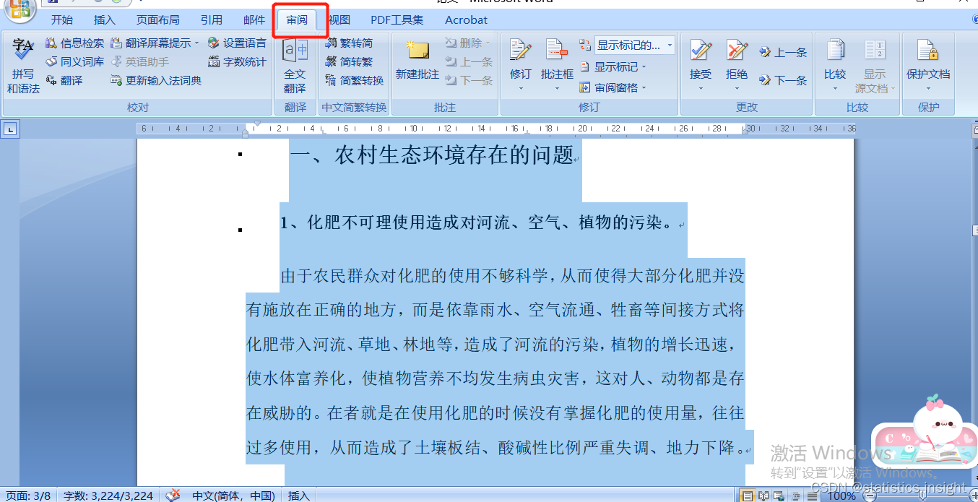978x502 pixels.
Task: Click the 比较 compare documents icon
Action: 835,51
